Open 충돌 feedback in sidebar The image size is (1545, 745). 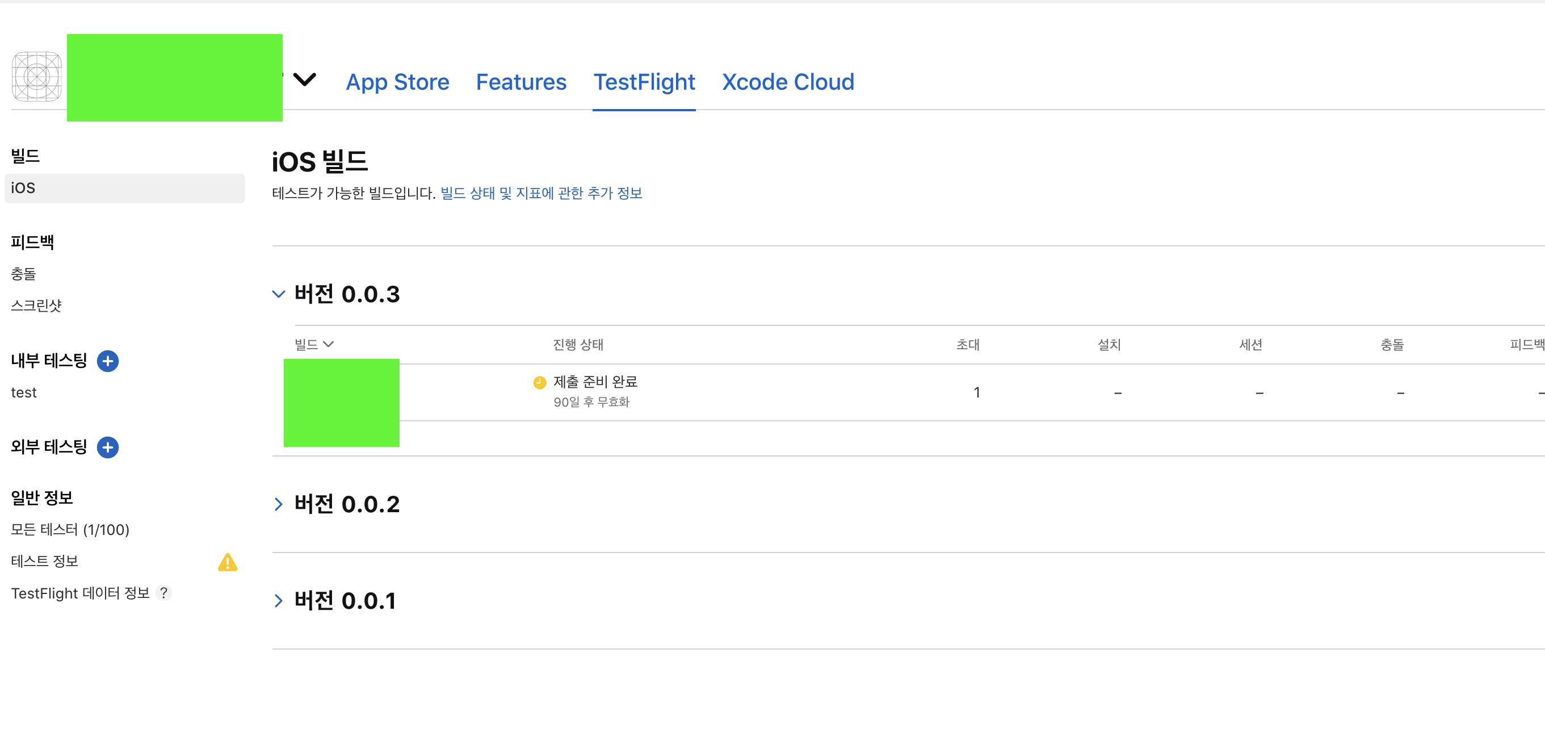tap(23, 274)
